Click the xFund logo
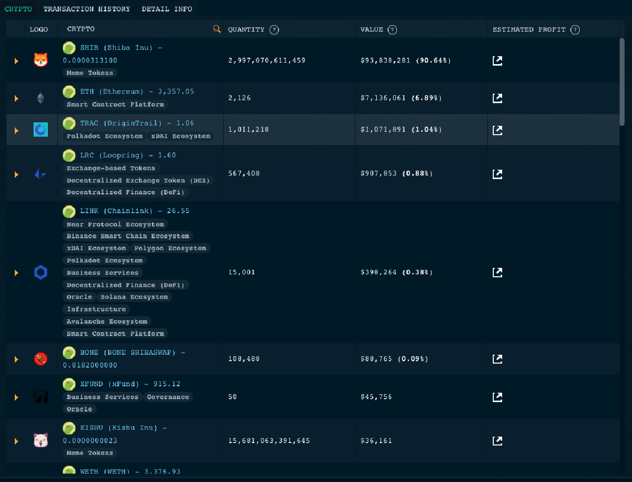The image size is (632, 482). tap(40, 397)
